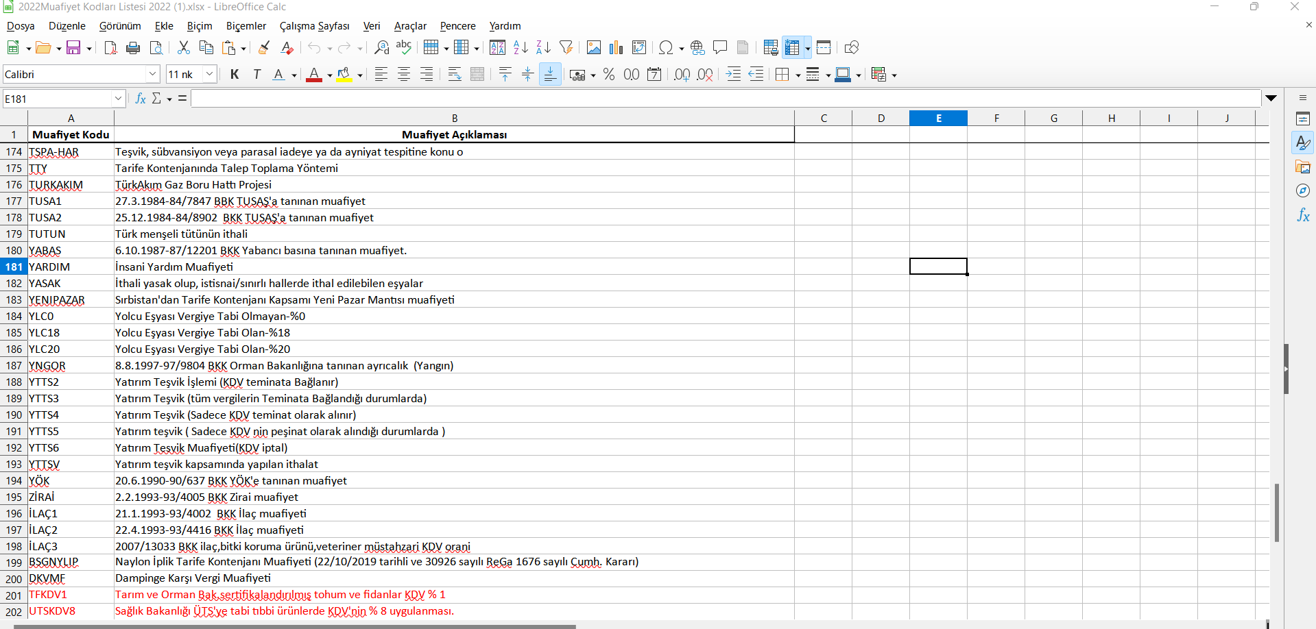Click the Print icon

(133, 47)
